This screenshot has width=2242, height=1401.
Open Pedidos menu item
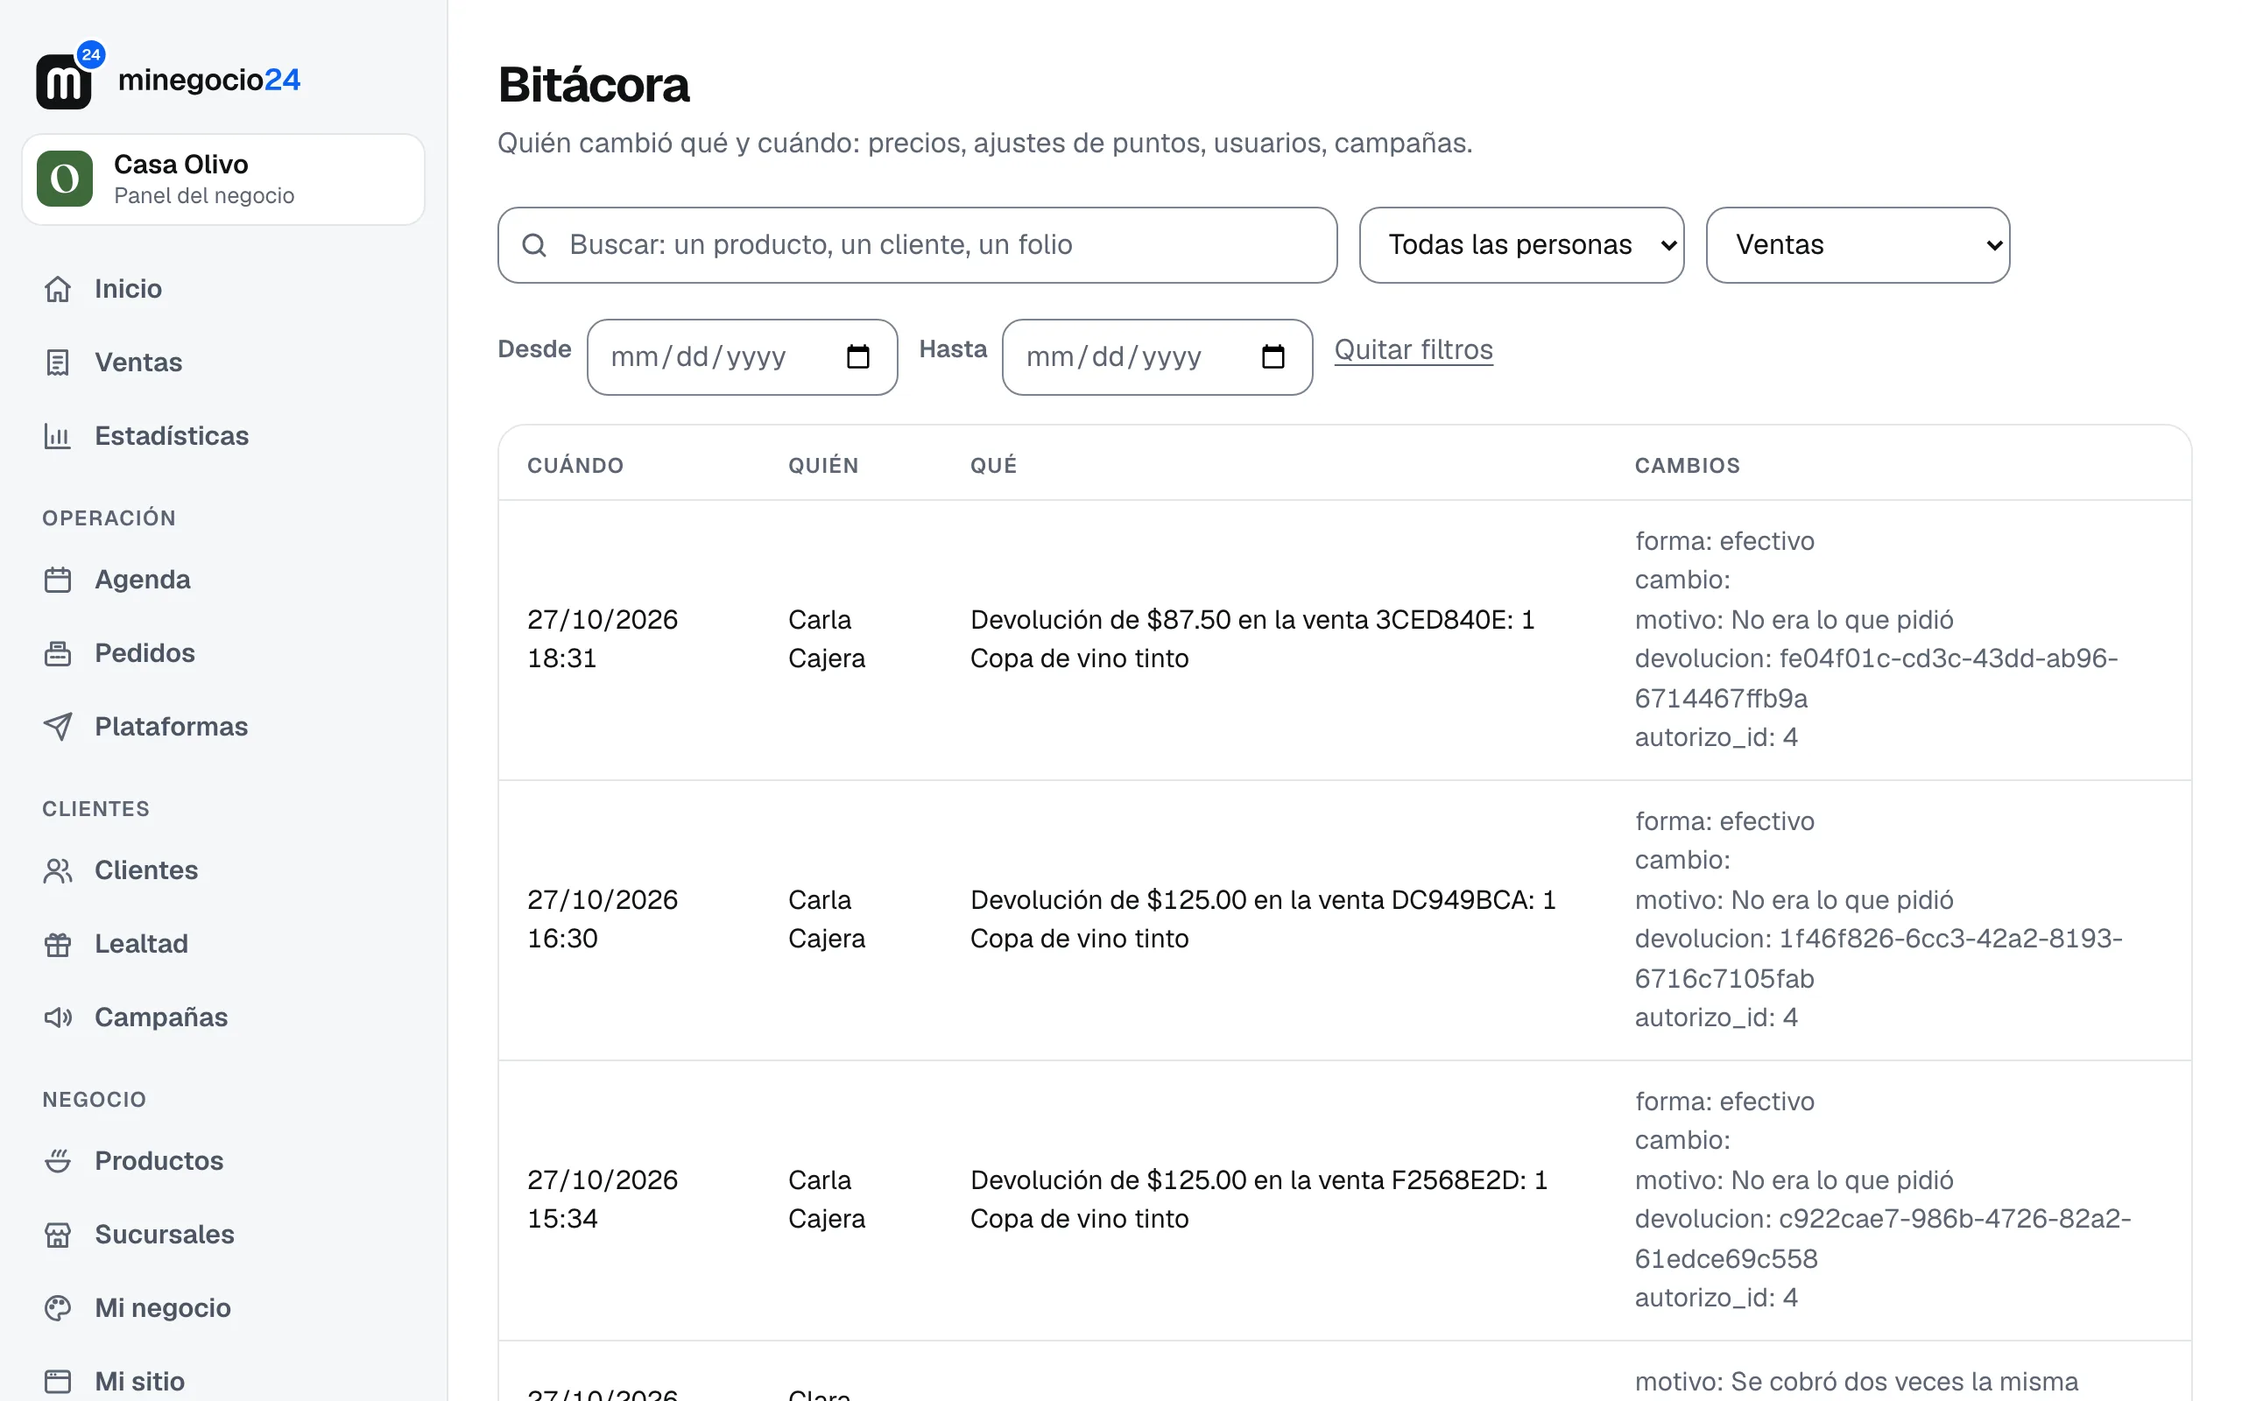(145, 653)
